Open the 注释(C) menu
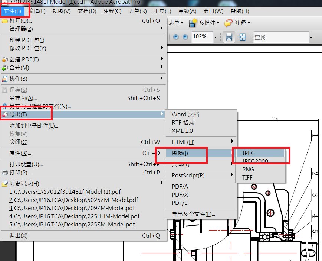Screen dimensions: 322x261 point(112,11)
